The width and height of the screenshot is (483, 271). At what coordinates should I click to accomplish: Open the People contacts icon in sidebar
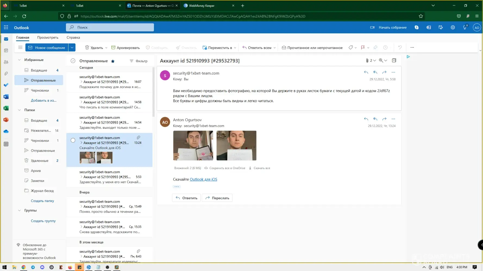[6, 62]
